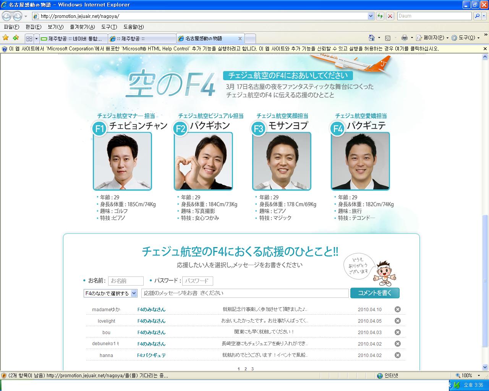Click the taskbar clock 오후 3:36

click(474, 385)
